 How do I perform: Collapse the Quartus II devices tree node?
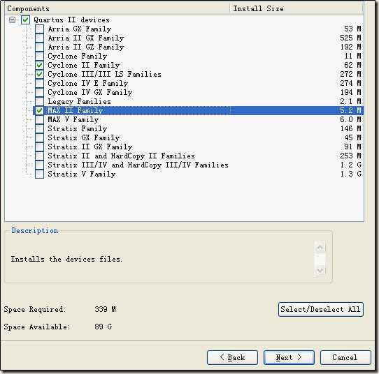tap(13, 20)
